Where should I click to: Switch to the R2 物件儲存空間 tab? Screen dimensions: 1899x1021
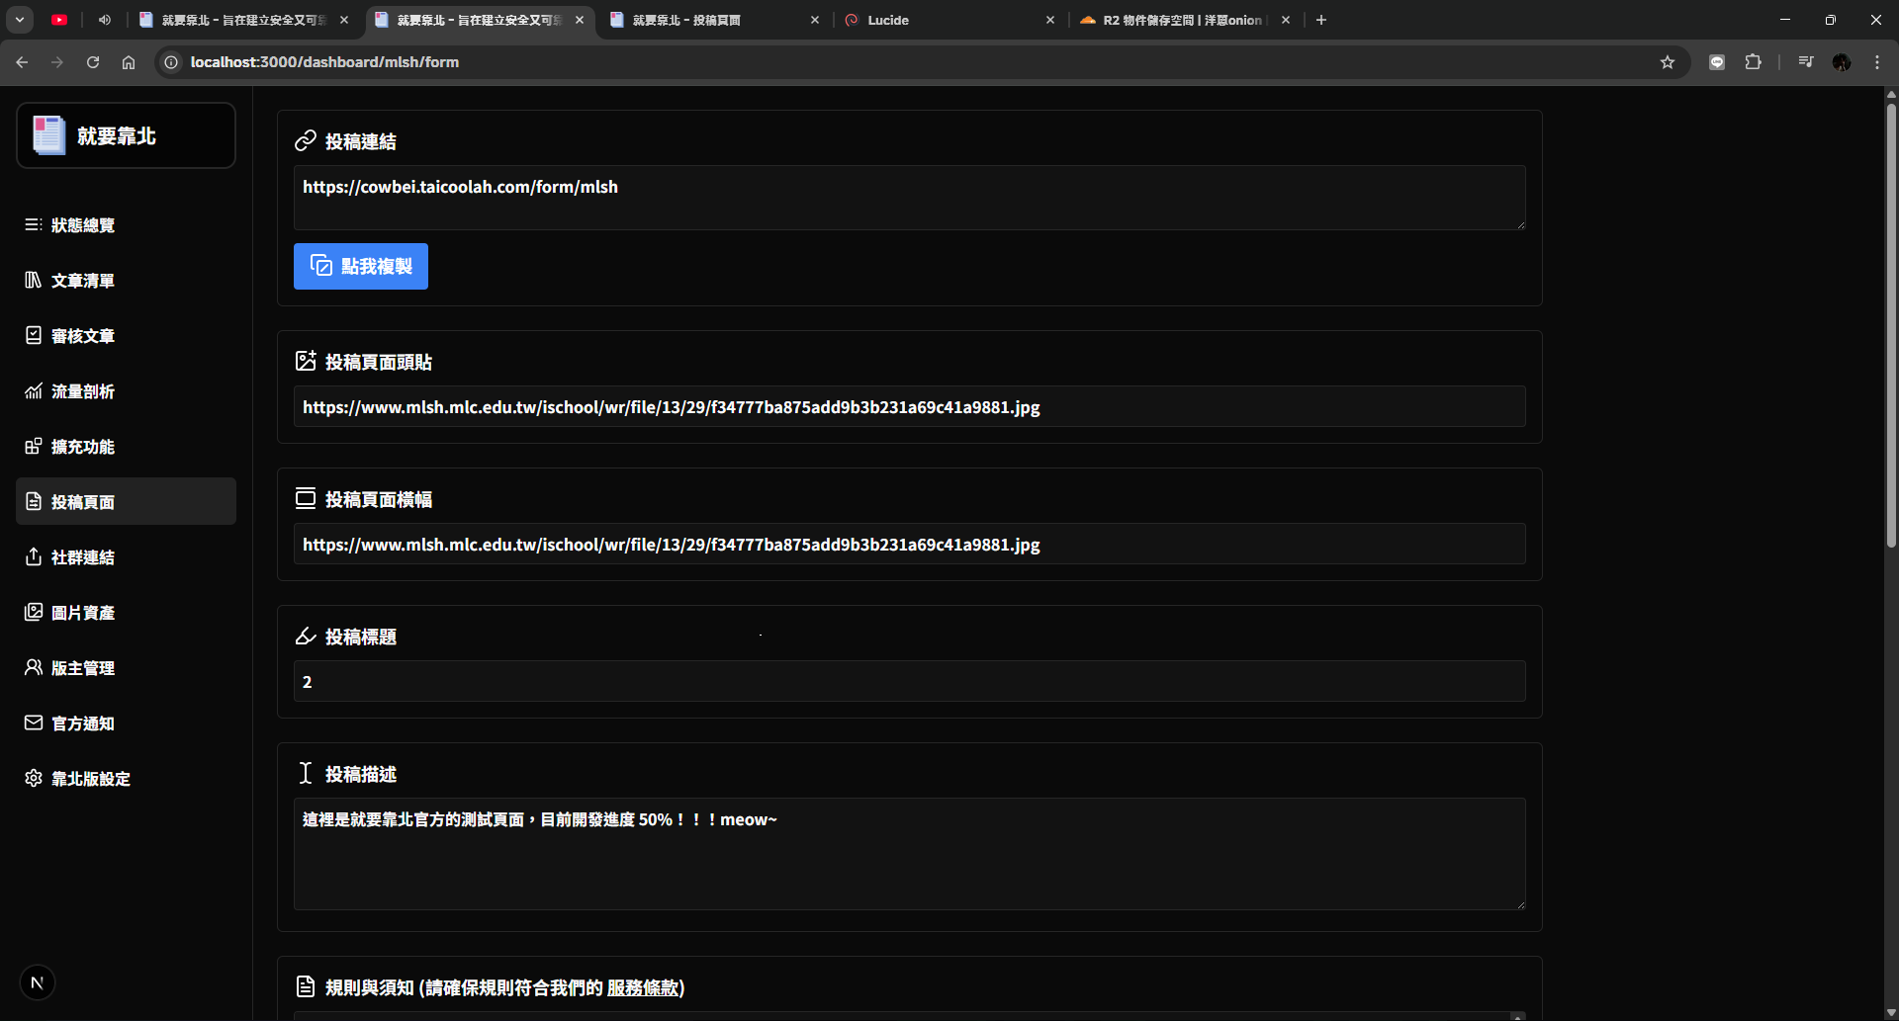tap(1183, 20)
